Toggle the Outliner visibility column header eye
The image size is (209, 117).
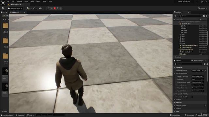(175, 19)
